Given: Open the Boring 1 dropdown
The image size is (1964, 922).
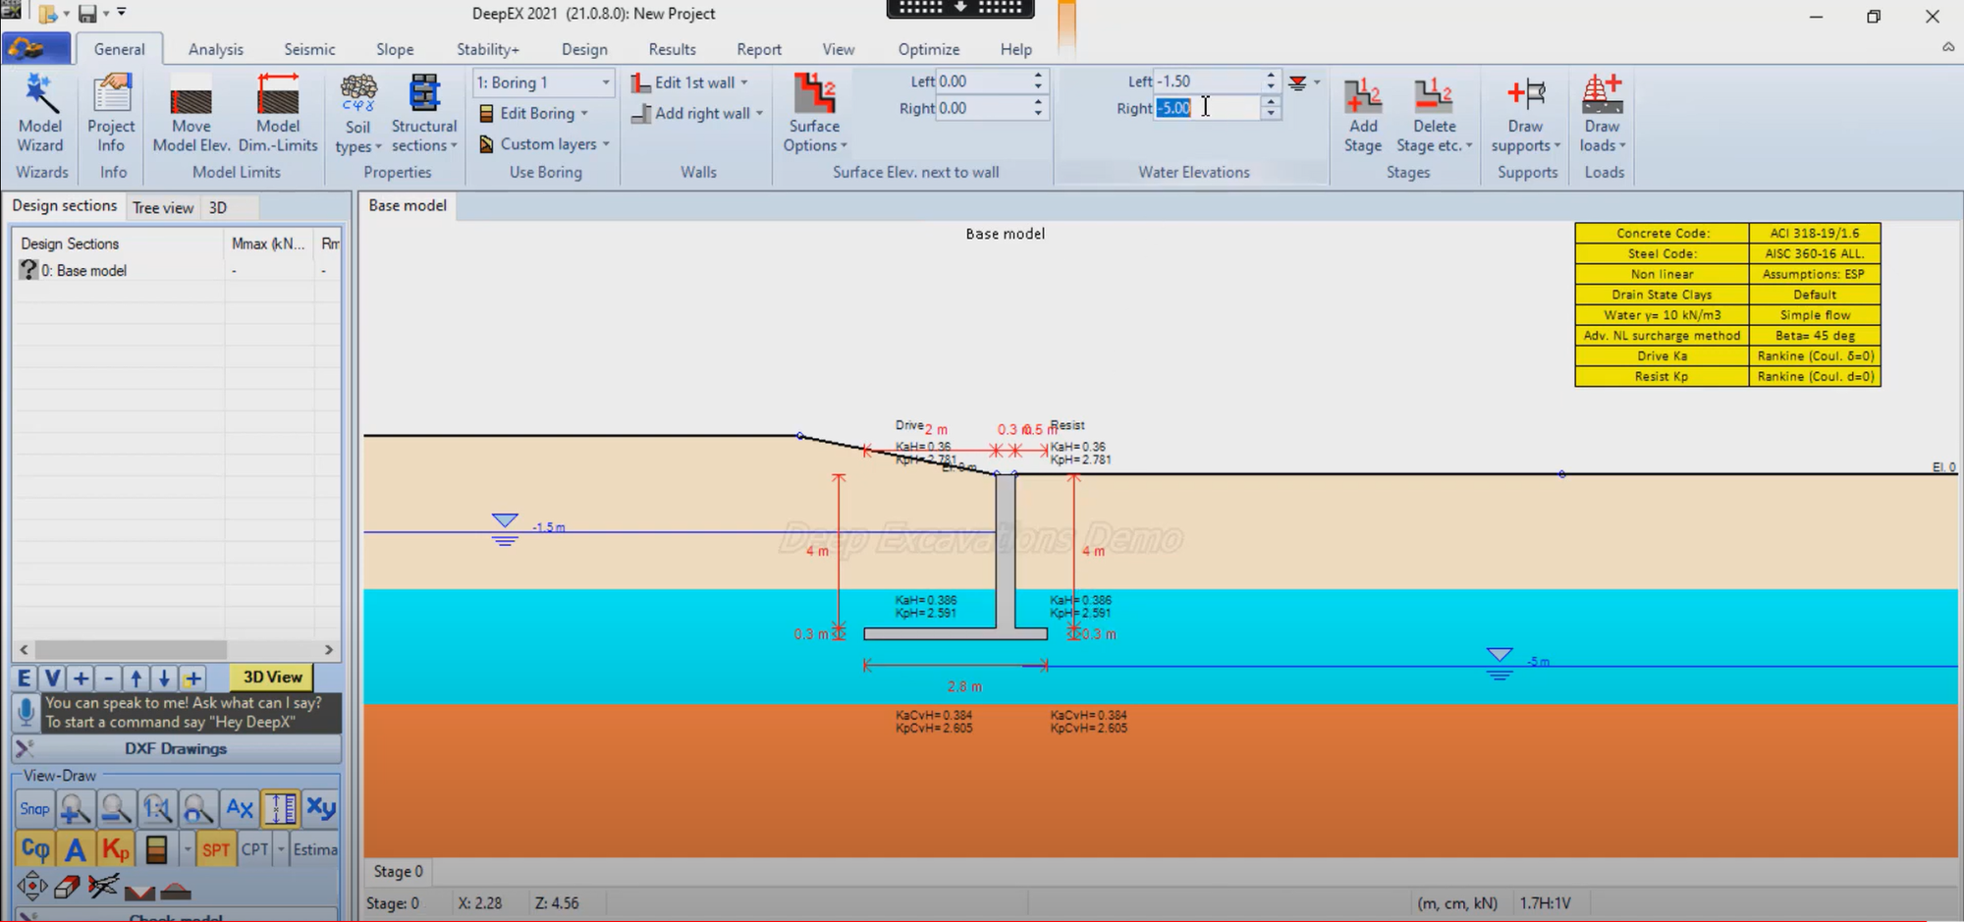Looking at the screenshot, I should pyautogui.click(x=606, y=82).
